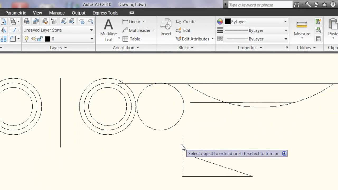Image resolution: width=338 pixels, height=190 pixels.
Task: Click the Measure ruler icon
Action: point(302,25)
